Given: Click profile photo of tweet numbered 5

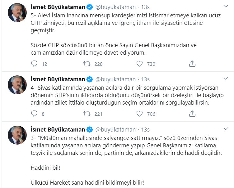Looking at the screenshot, I should point(17,13).
